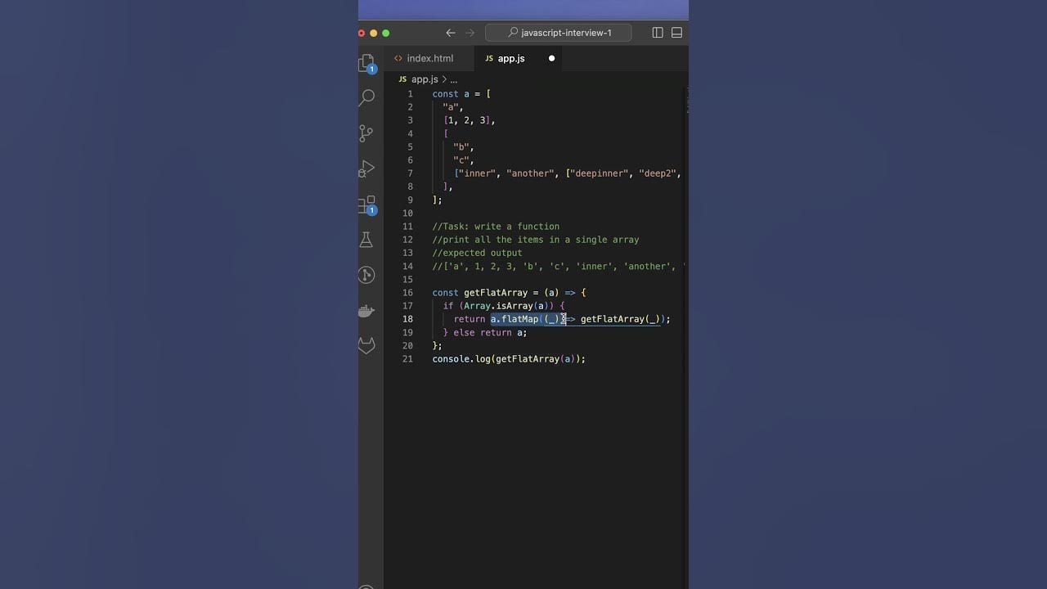Viewport: 1047px width, 589px height.
Task: Click '} else return a;' on line 19
Action: click(x=485, y=333)
